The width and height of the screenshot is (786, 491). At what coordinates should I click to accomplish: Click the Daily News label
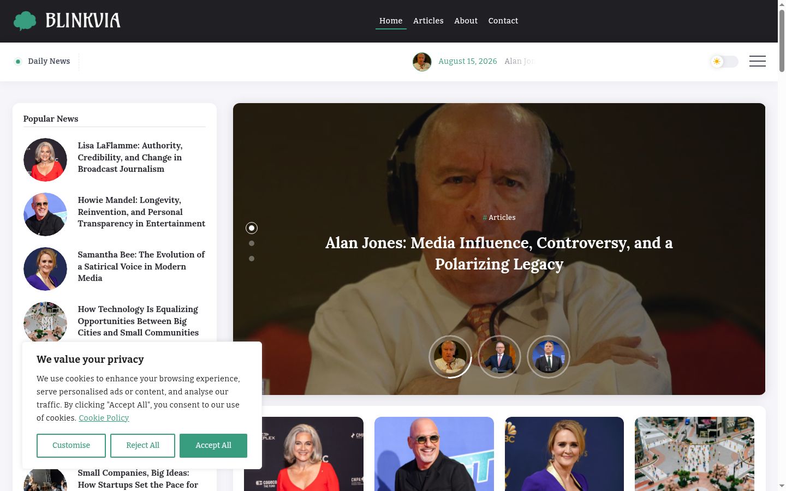tap(49, 61)
